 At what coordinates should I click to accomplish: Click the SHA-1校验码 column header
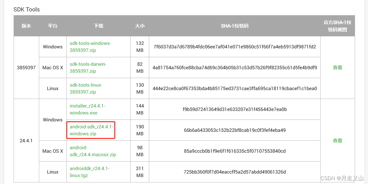pyautogui.click(x=235, y=26)
